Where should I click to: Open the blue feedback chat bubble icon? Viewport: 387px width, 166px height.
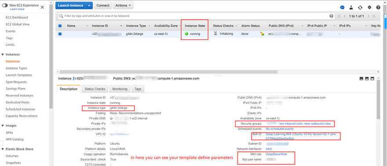[x=342, y=7]
